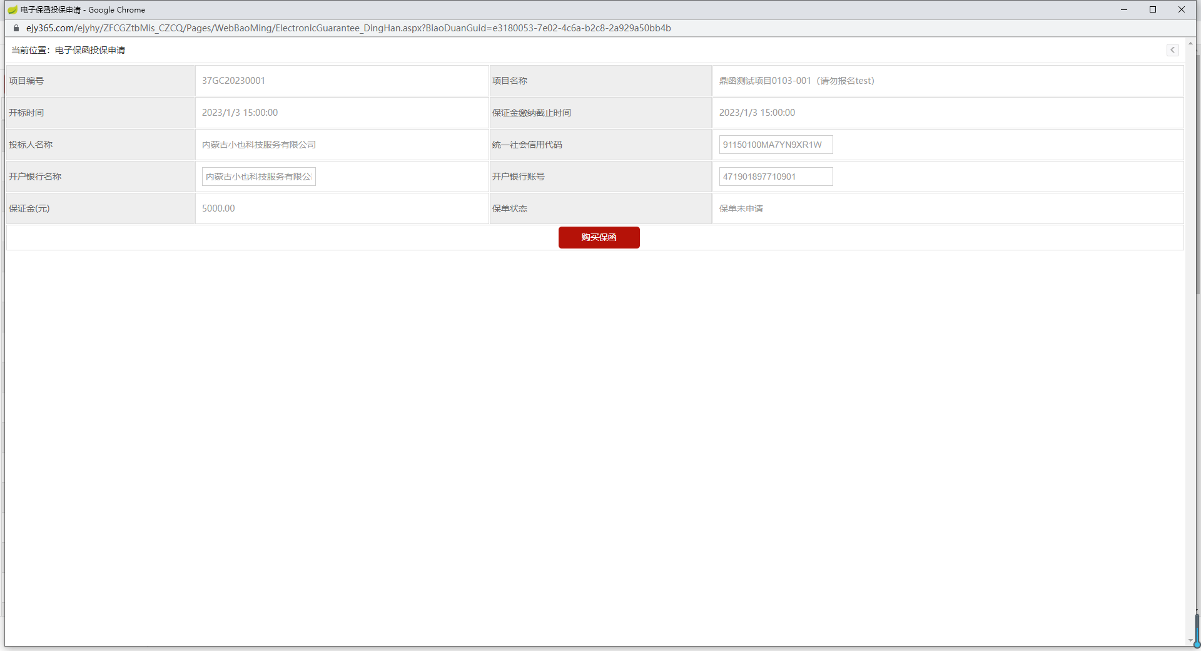
Task: Collapse panel with the left chevron icon
Action: tap(1172, 50)
